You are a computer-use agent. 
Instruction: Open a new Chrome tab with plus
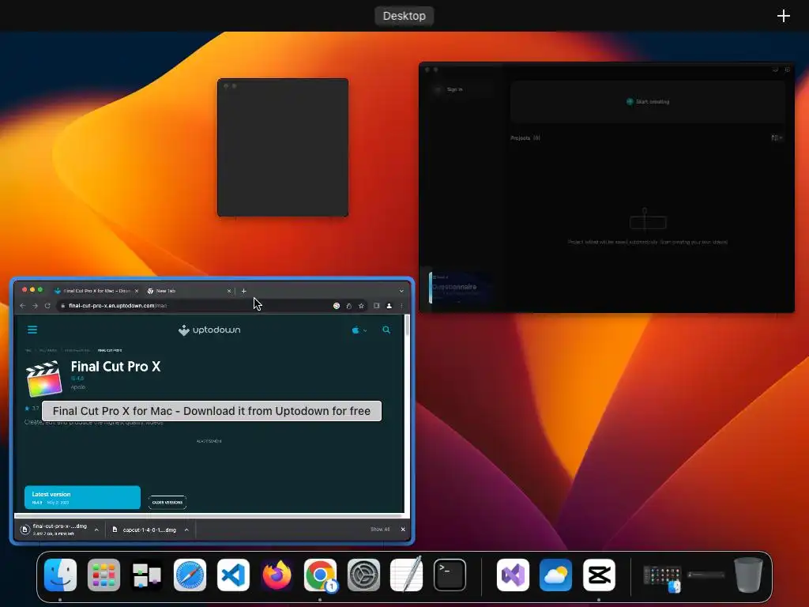click(x=243, y=291)
